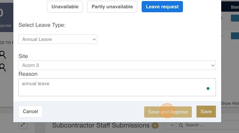
Task: Select the Unavailable option
Action: (65, 7)
